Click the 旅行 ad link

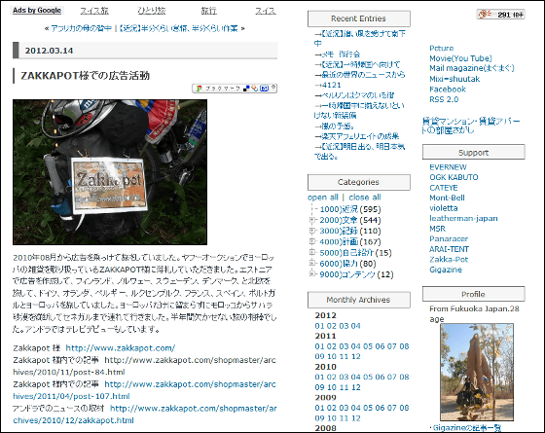point(209,11)
